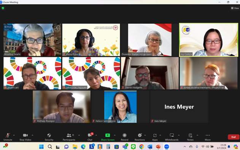The height and width of the screenshot is (150, 240).
Task: Select Ishbel McWha-Hermann's video tile
Action: tap(209, 73)
